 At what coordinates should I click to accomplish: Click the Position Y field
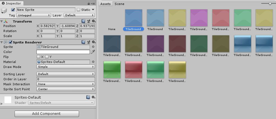click(x=68, y=26)
